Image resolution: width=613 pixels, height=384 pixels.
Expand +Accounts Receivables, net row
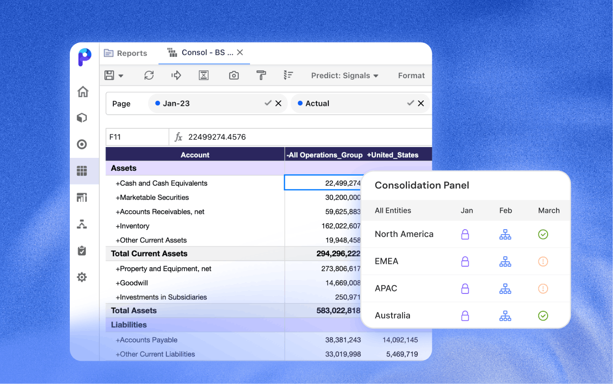click(x=160, y=212)
